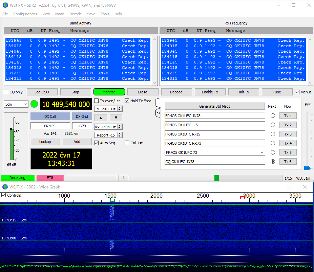Click the down arrow frequency button
Image resolution: width=314 pixels, height=272 pixels.
point(116,118)
